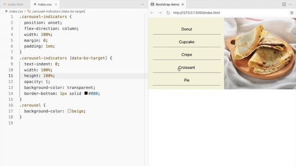Open the preview browser hamburger menu
Screen dimensions: 296x166
(292, 13)
